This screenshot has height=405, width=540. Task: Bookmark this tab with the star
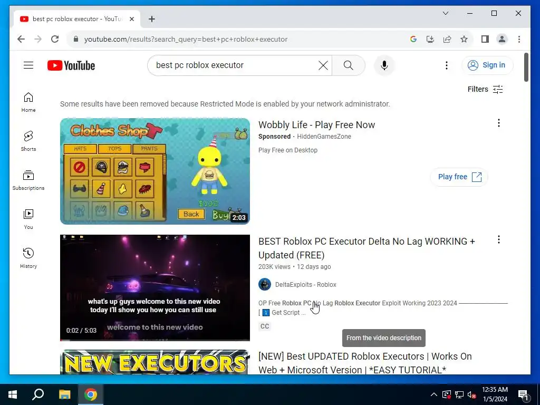click(464, 39)
